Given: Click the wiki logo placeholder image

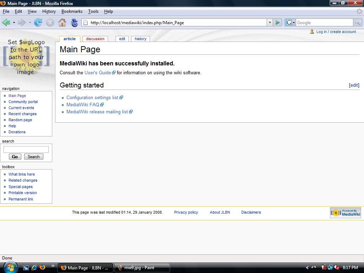Looking at the screenshot, I should (x=27, y=57).
